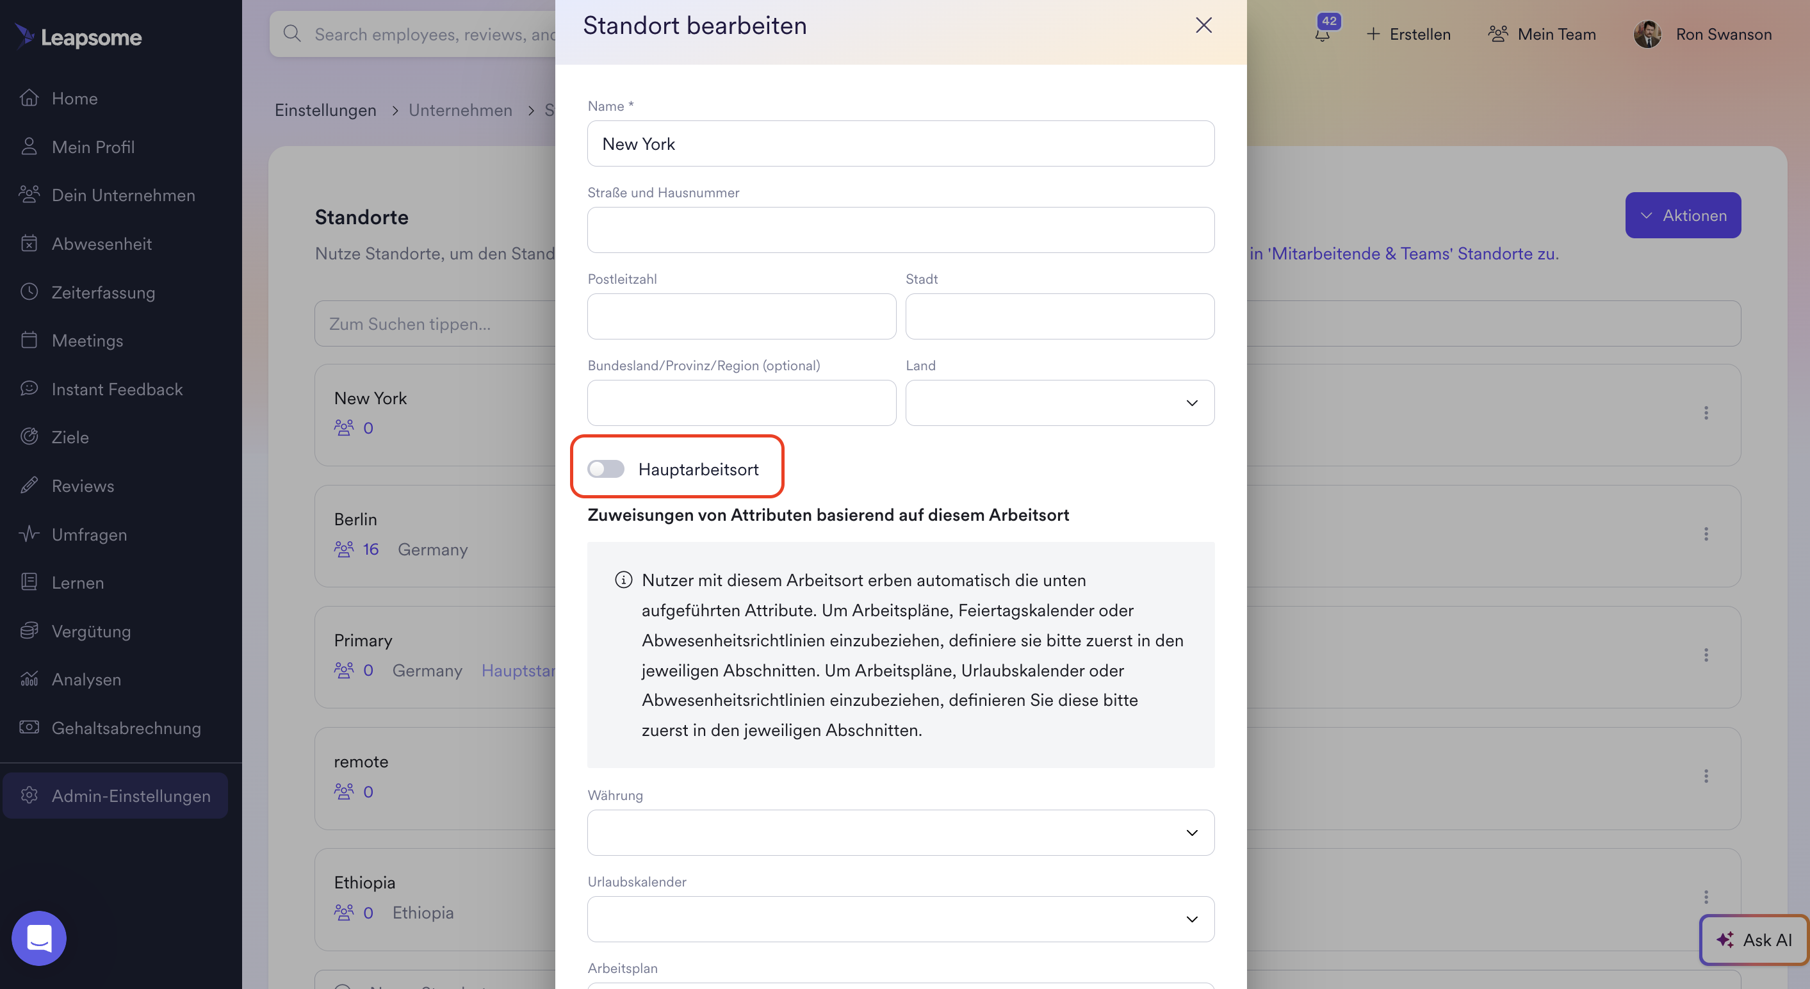
Task: Open the notifications bell
Action: point(1323,34)
